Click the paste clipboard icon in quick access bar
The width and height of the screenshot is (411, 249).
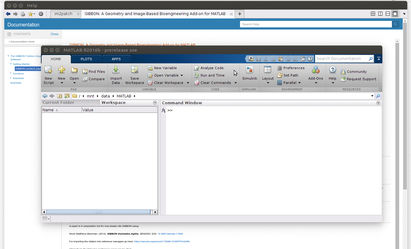(280, 59)
